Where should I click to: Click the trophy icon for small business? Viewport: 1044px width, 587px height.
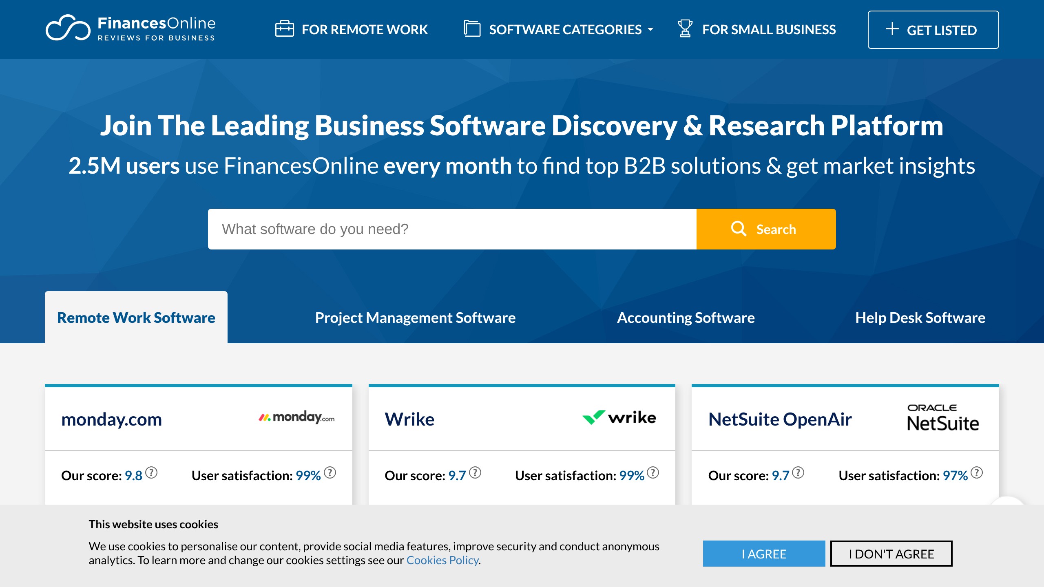coord(685,29)
